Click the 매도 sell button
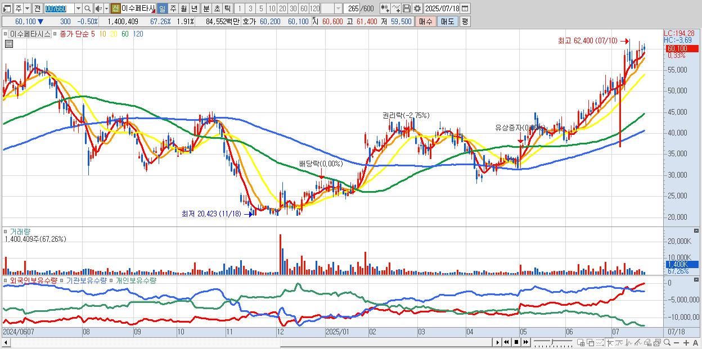Viewport: 702px width, 349px height. click(448, 21)
